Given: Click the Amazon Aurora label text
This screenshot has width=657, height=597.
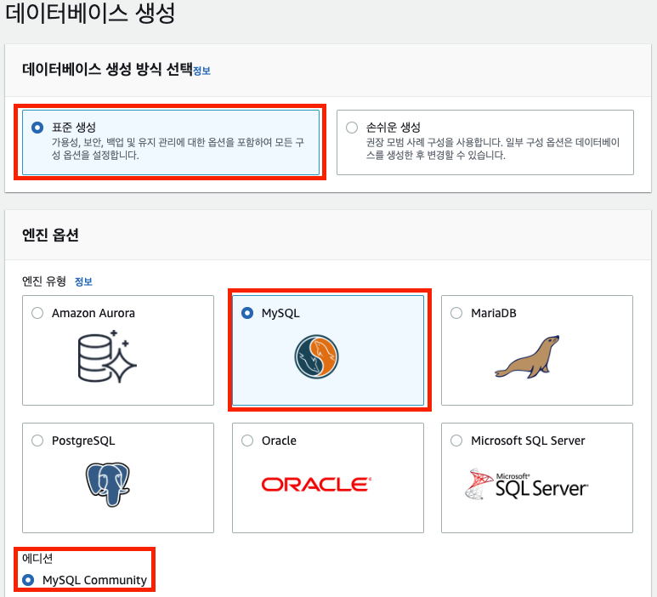Looking at the screenshot, I should [x=93, y=313].
